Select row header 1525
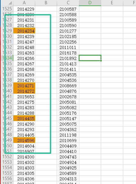The height and width of the screenshot is (184, 136). point(7,9)
